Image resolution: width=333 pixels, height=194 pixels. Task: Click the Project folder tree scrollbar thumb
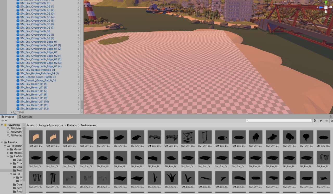[24, 154]
